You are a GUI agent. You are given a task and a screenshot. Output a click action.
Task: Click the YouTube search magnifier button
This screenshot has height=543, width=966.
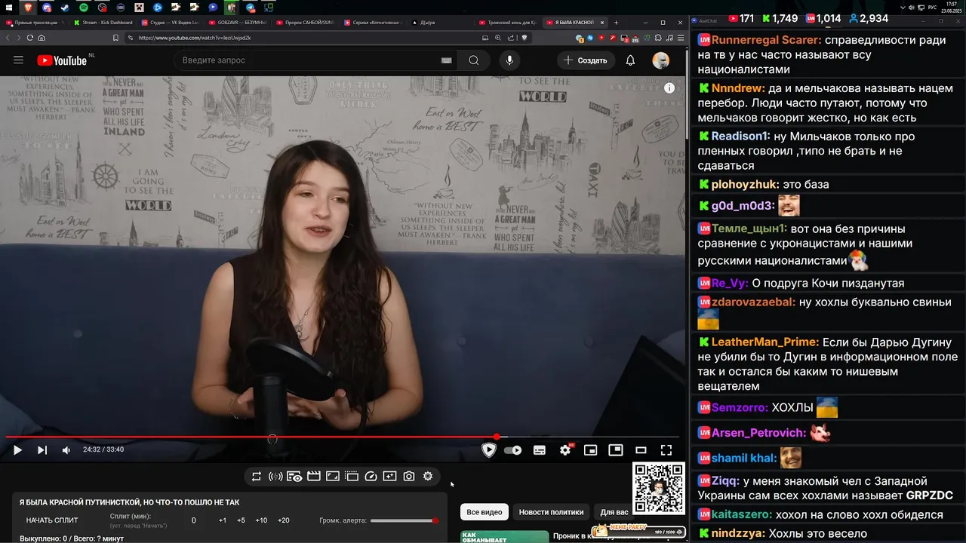pos(473,60)
